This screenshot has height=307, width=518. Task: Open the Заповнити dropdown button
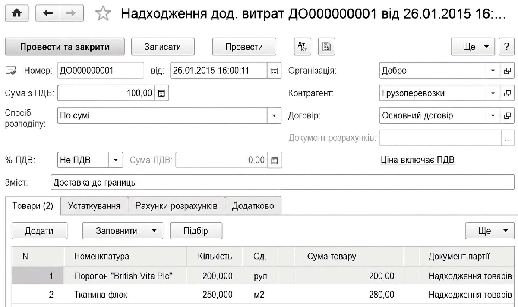(x=123, y=231)
